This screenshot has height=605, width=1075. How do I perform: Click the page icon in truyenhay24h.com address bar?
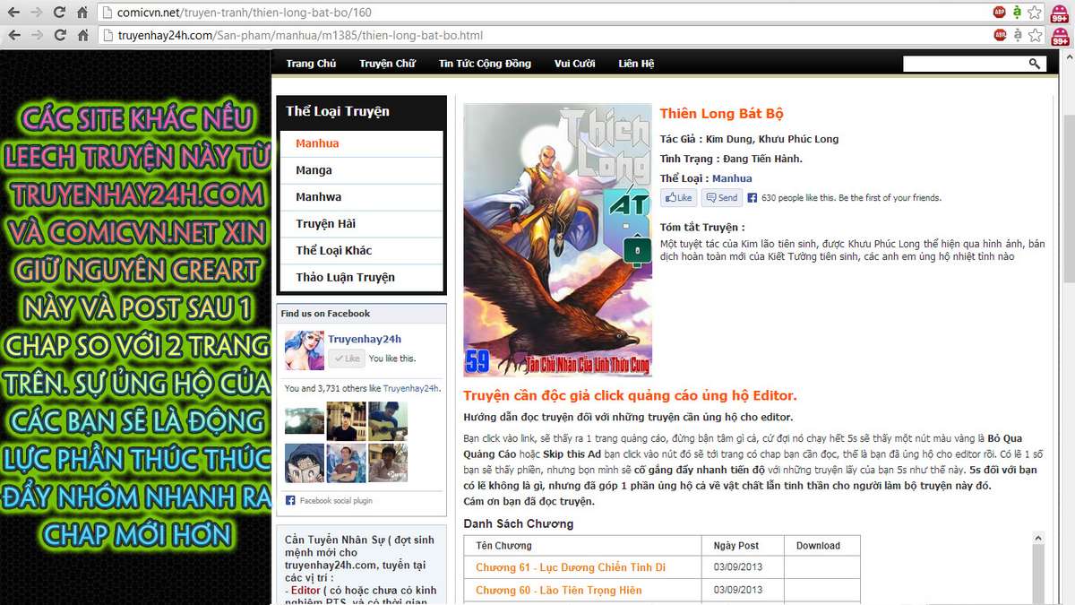pyautogui.click(x=107, y=36)
